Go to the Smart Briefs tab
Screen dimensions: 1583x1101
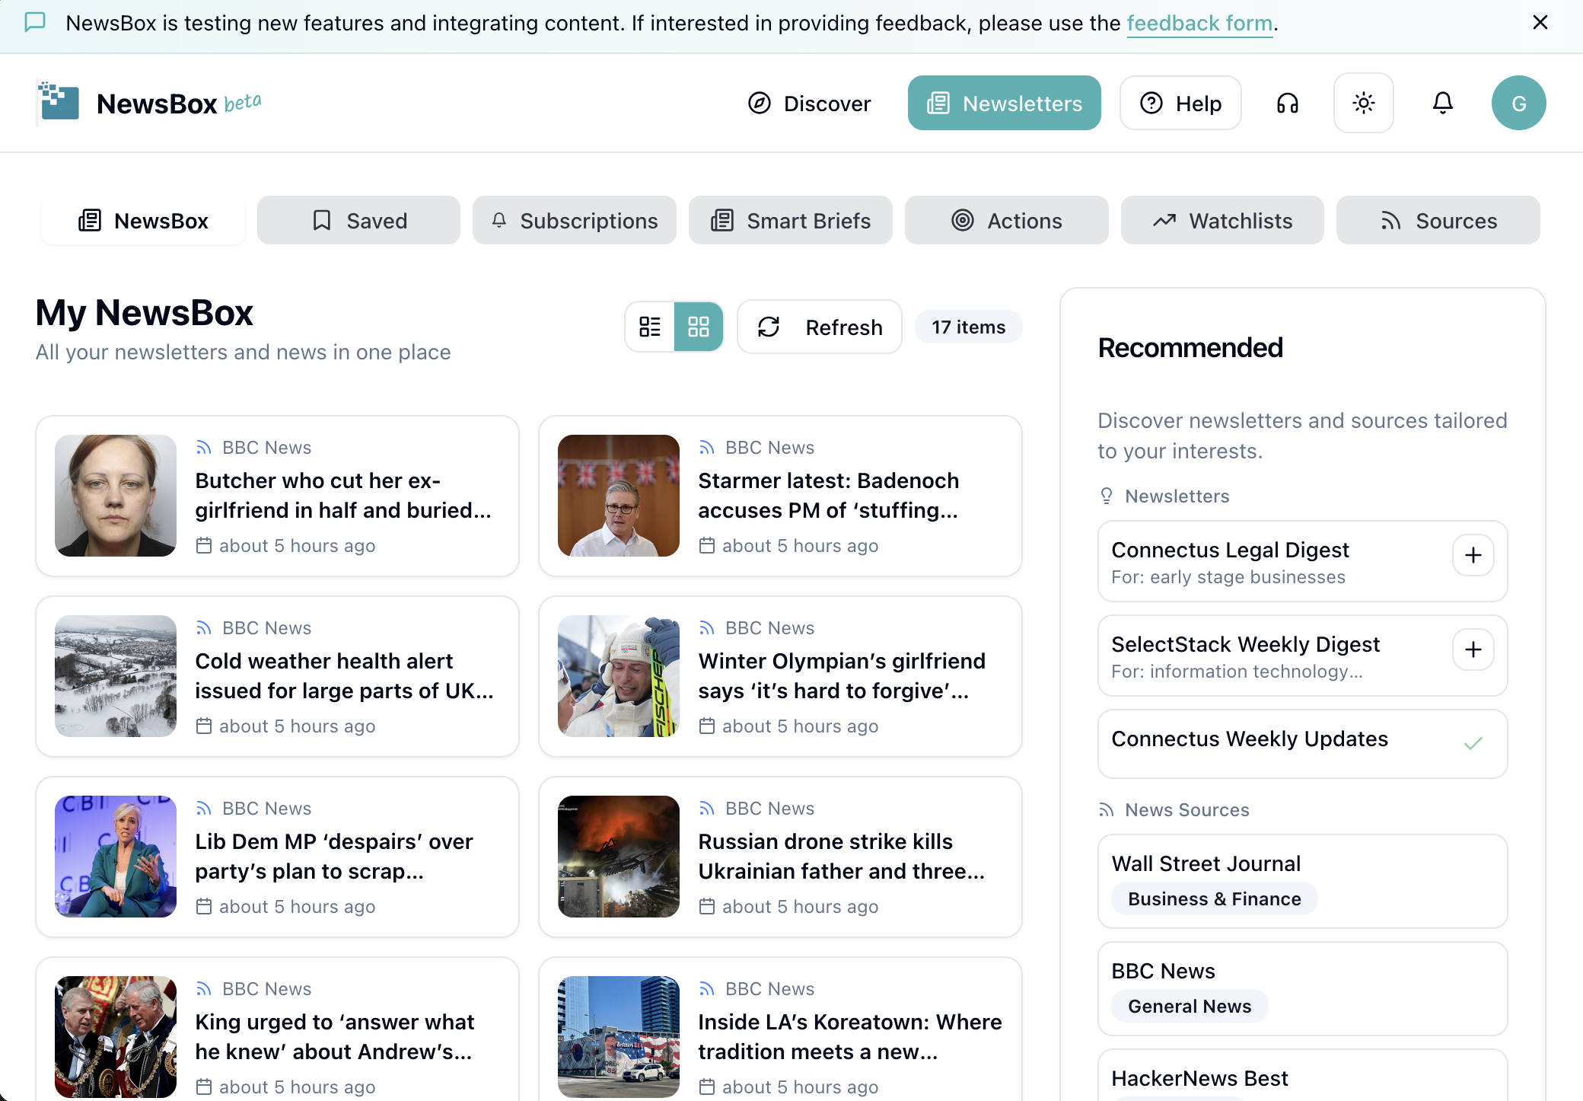point(790,221)
